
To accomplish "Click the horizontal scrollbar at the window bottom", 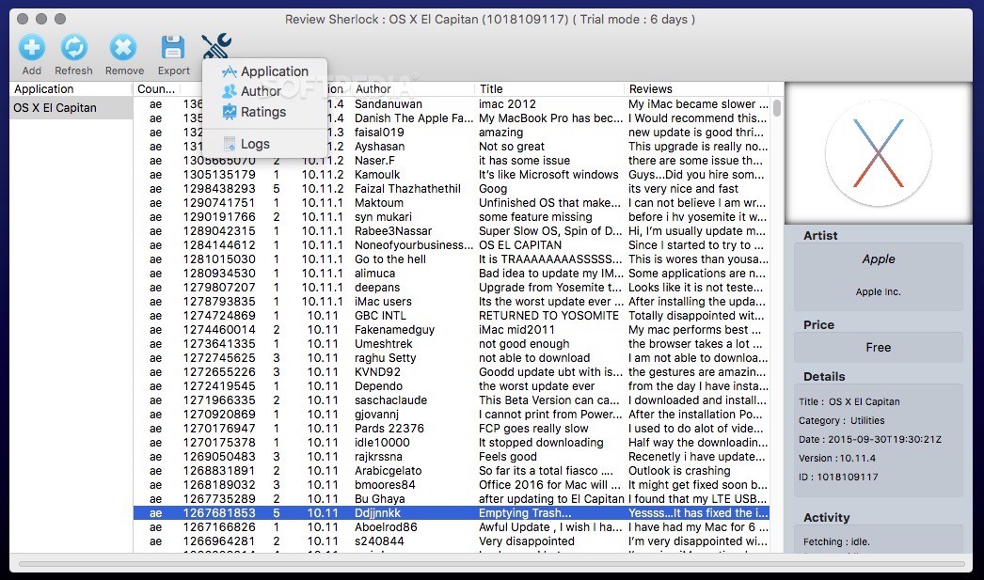I will click(x=491, y=564).
